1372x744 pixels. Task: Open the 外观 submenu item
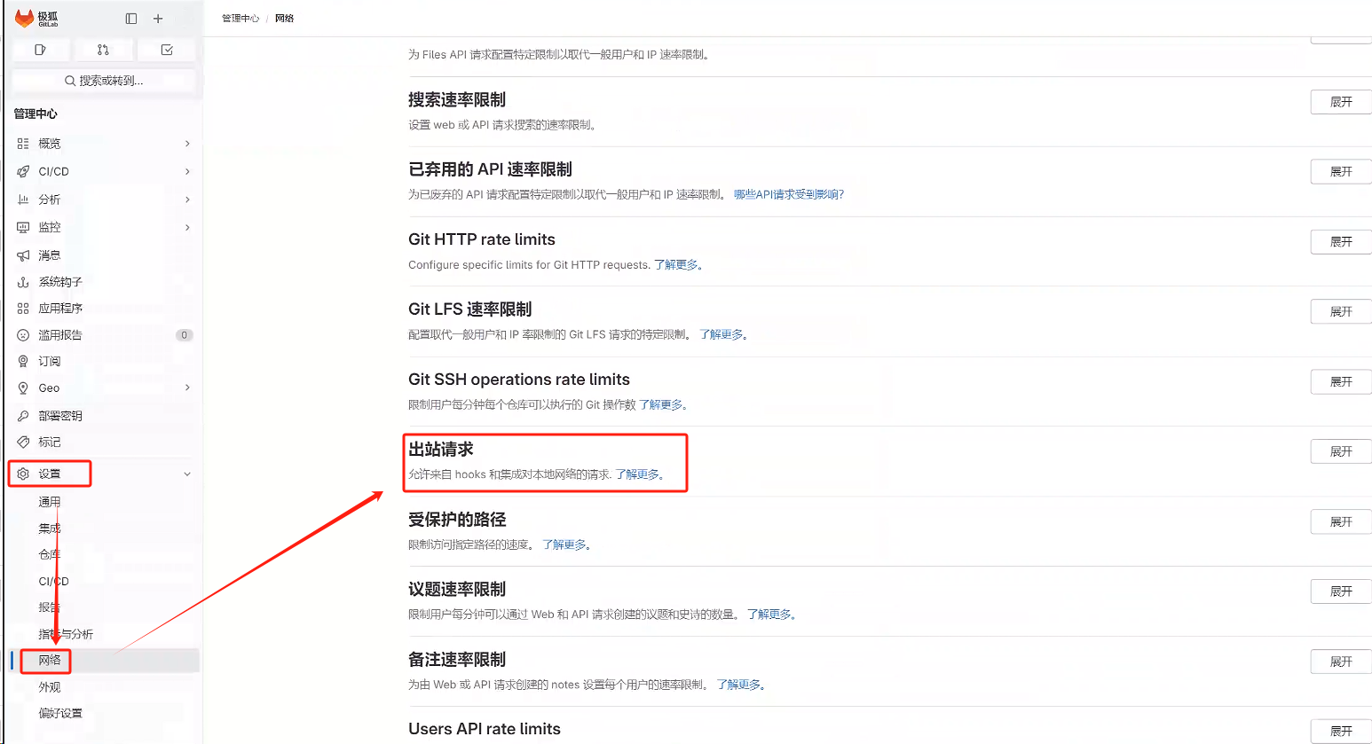50,687
